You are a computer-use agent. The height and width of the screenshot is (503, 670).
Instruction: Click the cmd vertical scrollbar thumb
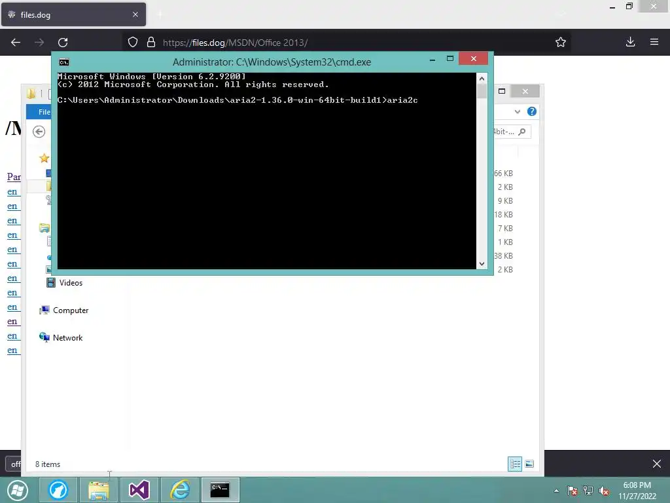(x=482, y=91)
